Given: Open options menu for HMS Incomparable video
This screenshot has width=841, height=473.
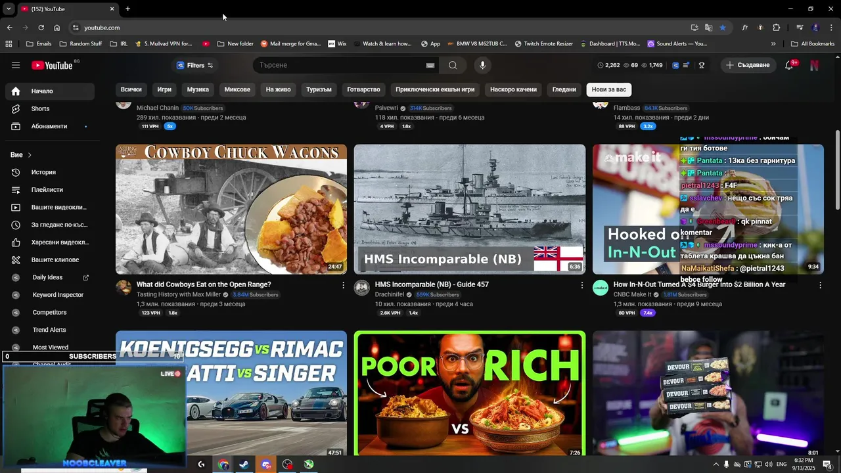Looking at the screenshot, I should tap(581, 285).
